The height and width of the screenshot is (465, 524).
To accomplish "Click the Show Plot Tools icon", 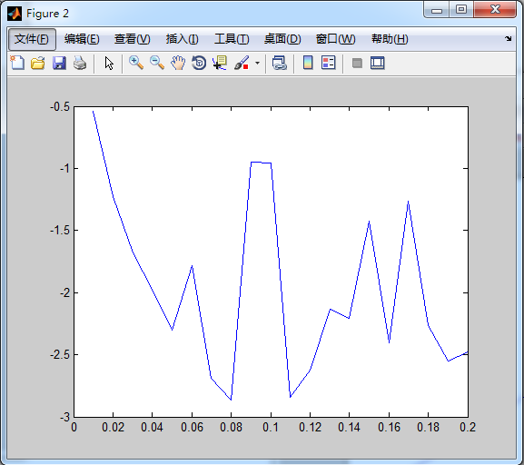I will (x=378, y=63).
